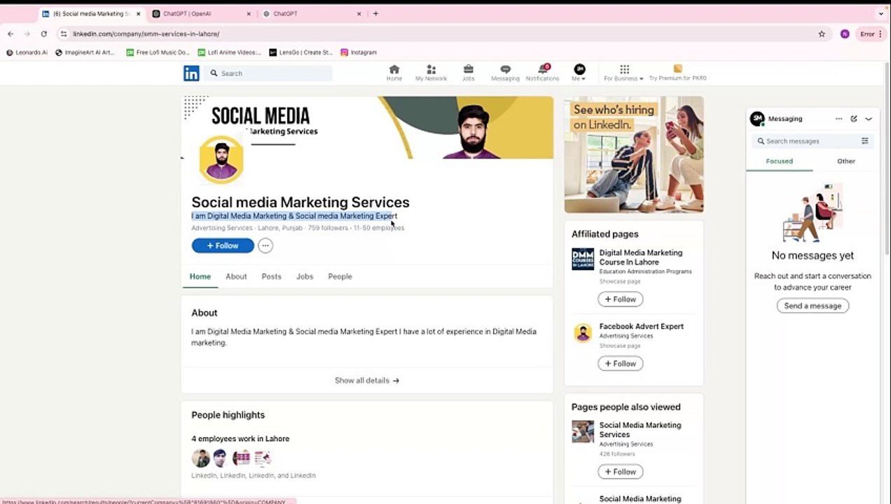The image size is (891, 504).
Task: Click the 759 followers text
Action: tap(329, 227)
